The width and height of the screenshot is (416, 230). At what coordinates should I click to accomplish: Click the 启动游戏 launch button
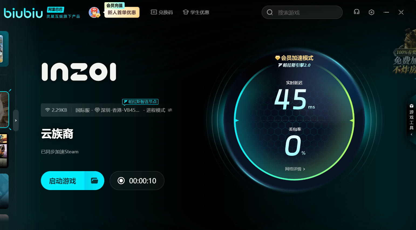[x=63, y=181]
